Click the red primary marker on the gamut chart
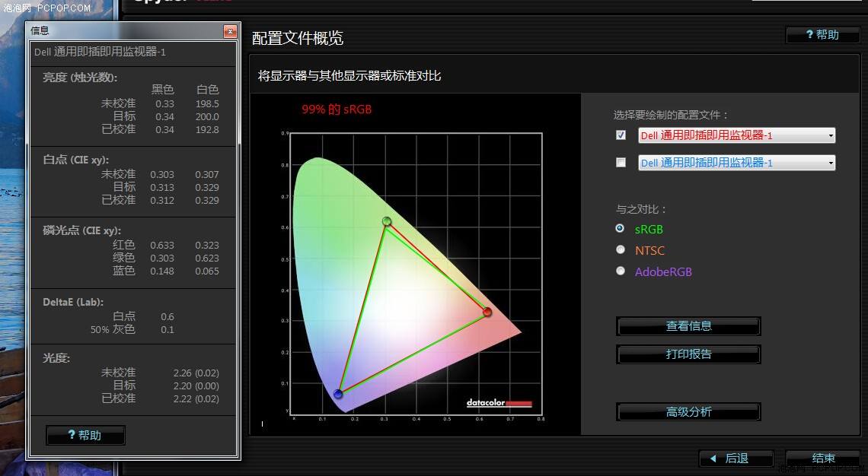868x476 pixels. pyautogui.click(x=487, y=312)
